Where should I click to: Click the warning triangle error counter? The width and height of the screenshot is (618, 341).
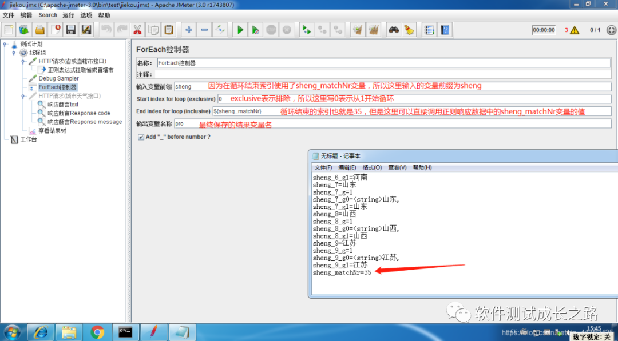[575, 30]
